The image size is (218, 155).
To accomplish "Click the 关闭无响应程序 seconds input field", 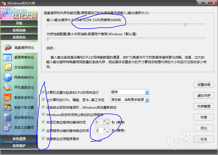I will (99, 122).
